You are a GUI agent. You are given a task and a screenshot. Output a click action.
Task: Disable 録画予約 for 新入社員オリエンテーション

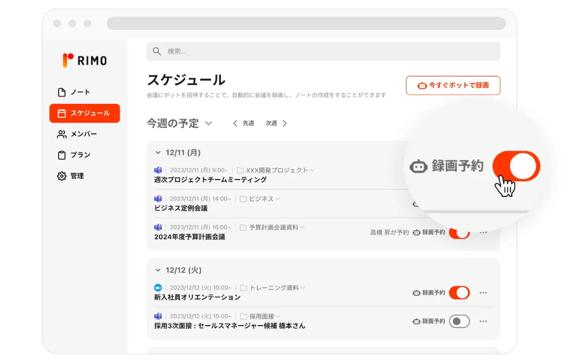[459, 293]
